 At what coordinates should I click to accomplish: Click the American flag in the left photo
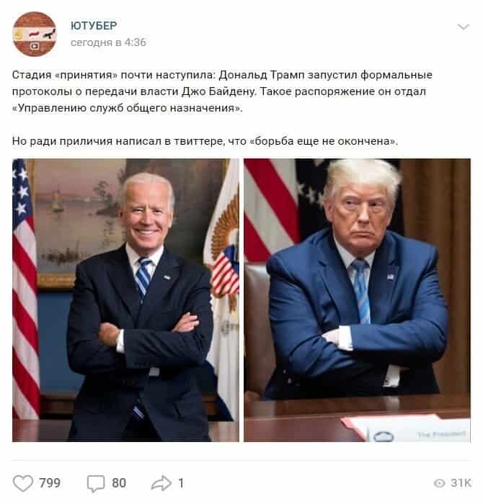pos(25,289)
